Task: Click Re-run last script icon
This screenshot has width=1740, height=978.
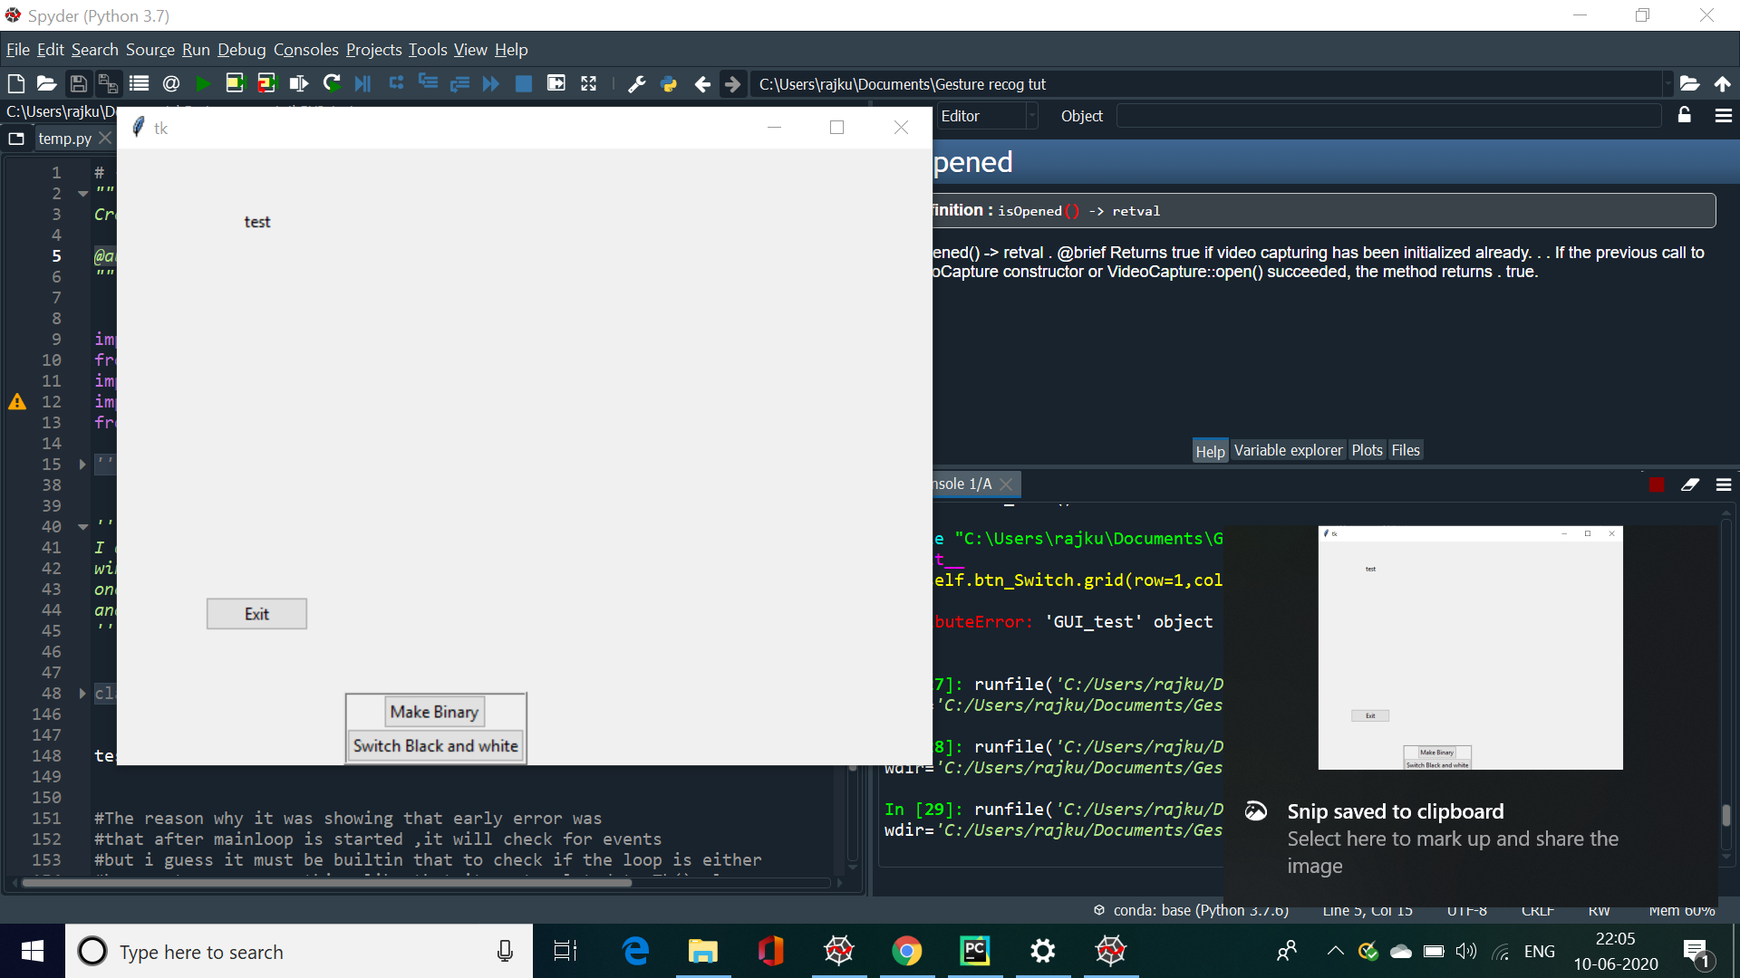Action: click(332, 84)
